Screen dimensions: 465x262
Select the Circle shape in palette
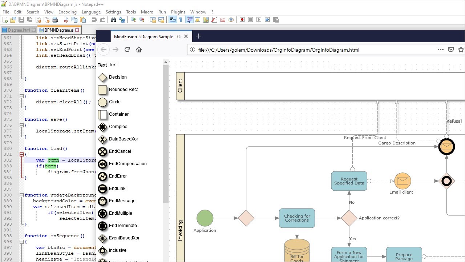click(110, 102)
